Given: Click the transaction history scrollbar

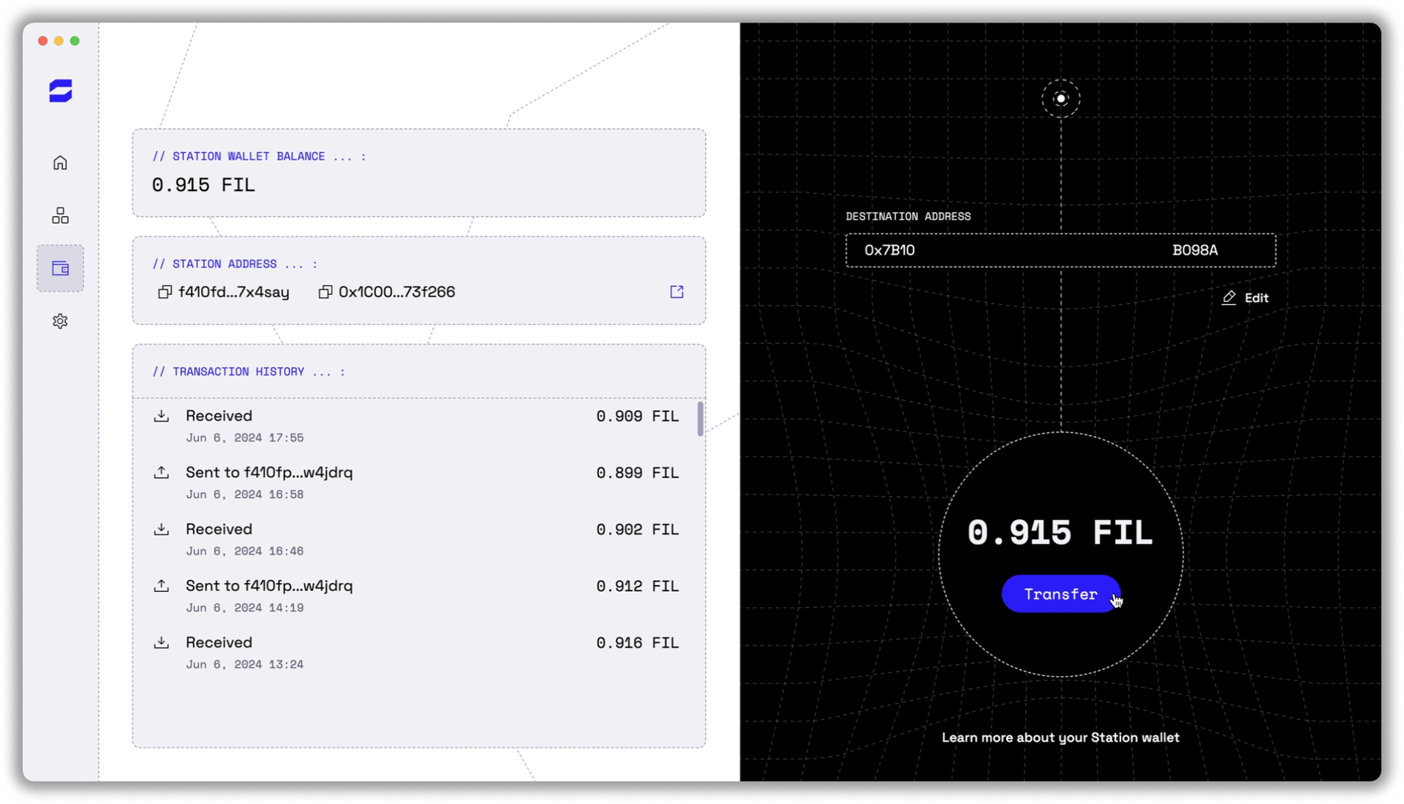Looking at the screenshot, I should pyautogui.click(x=699, y=420).
